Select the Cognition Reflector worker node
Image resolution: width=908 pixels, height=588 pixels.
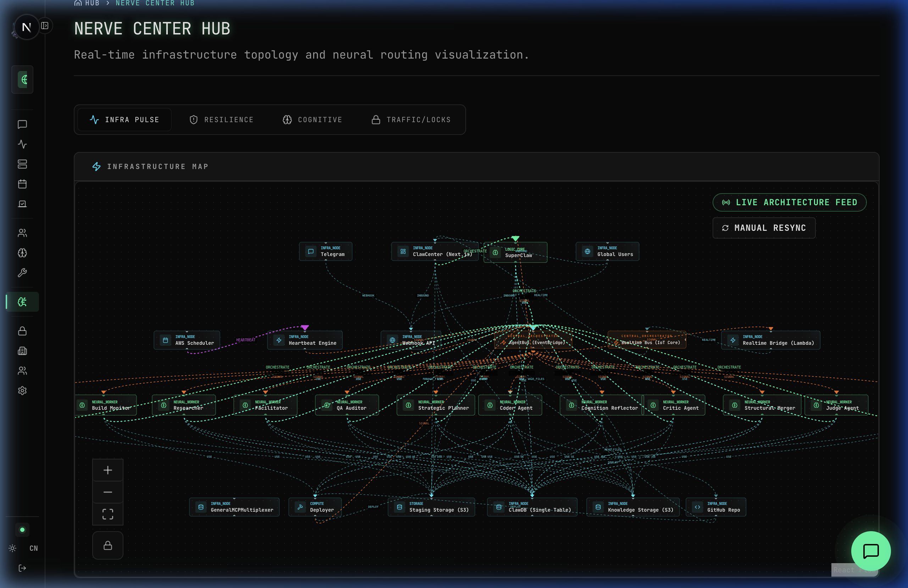point(602,405)
